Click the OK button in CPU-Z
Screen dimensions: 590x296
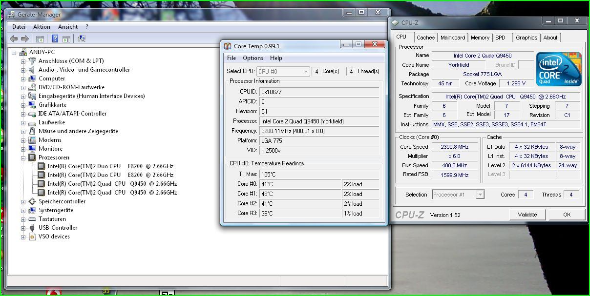[567, 215]
